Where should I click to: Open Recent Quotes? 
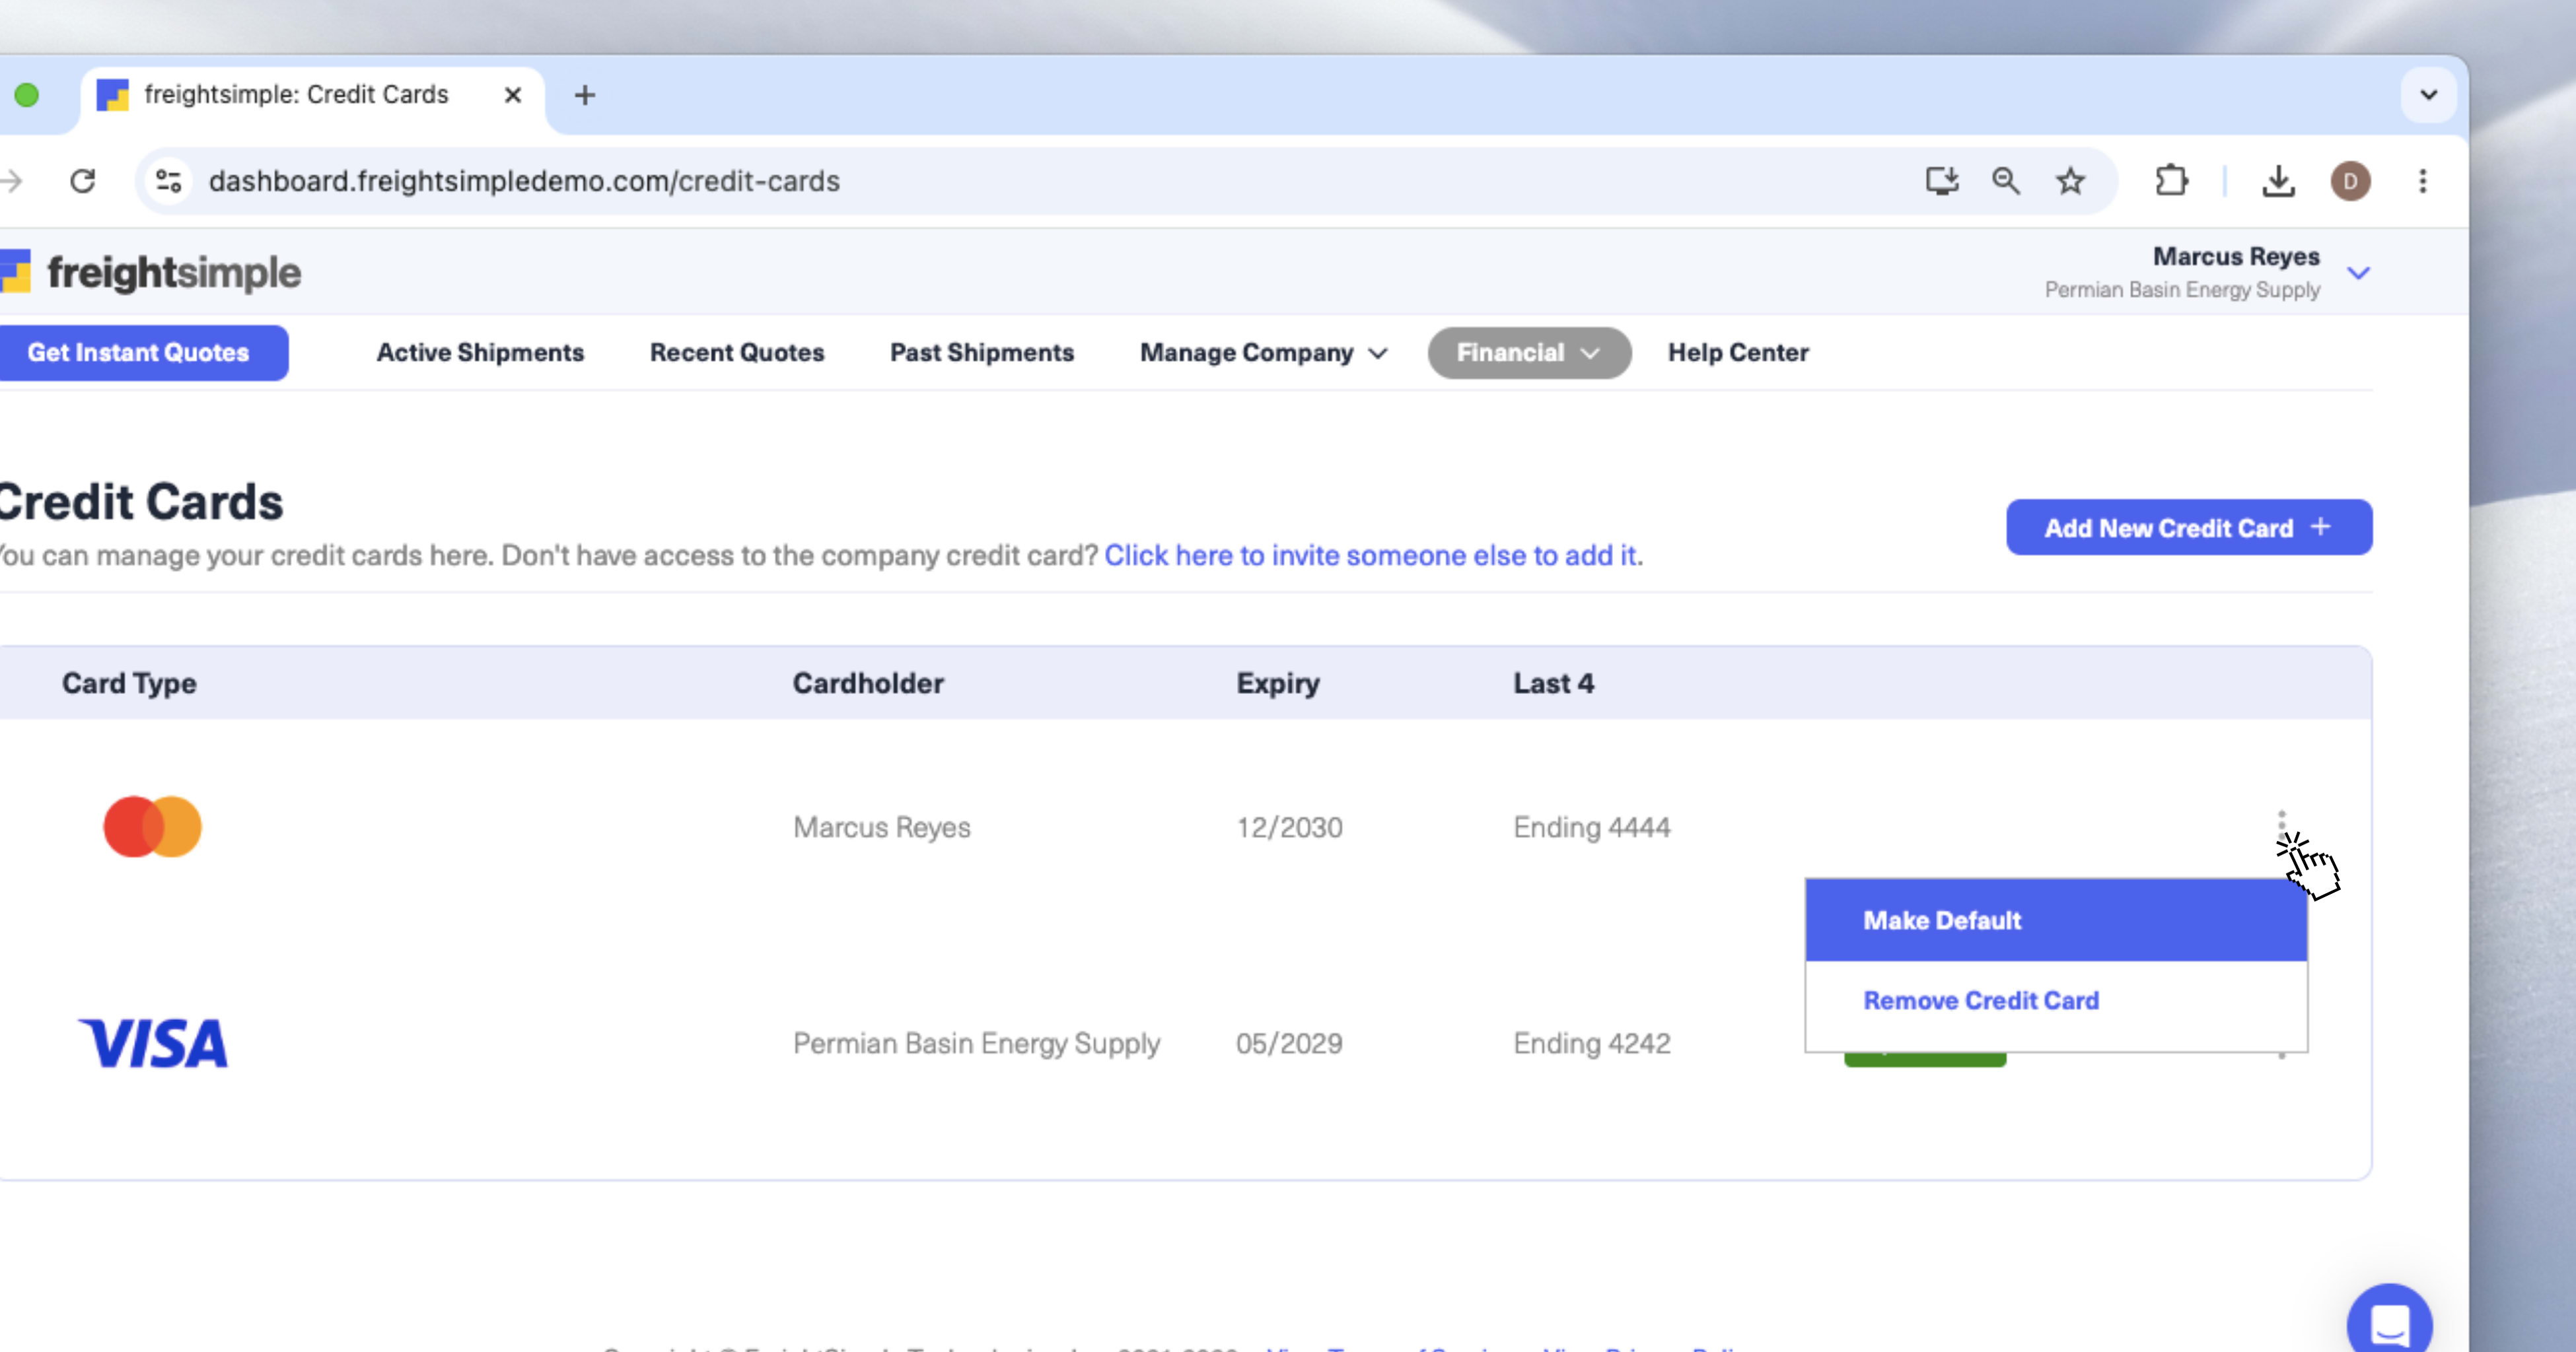pyautogui.click(x=737, y=353)
